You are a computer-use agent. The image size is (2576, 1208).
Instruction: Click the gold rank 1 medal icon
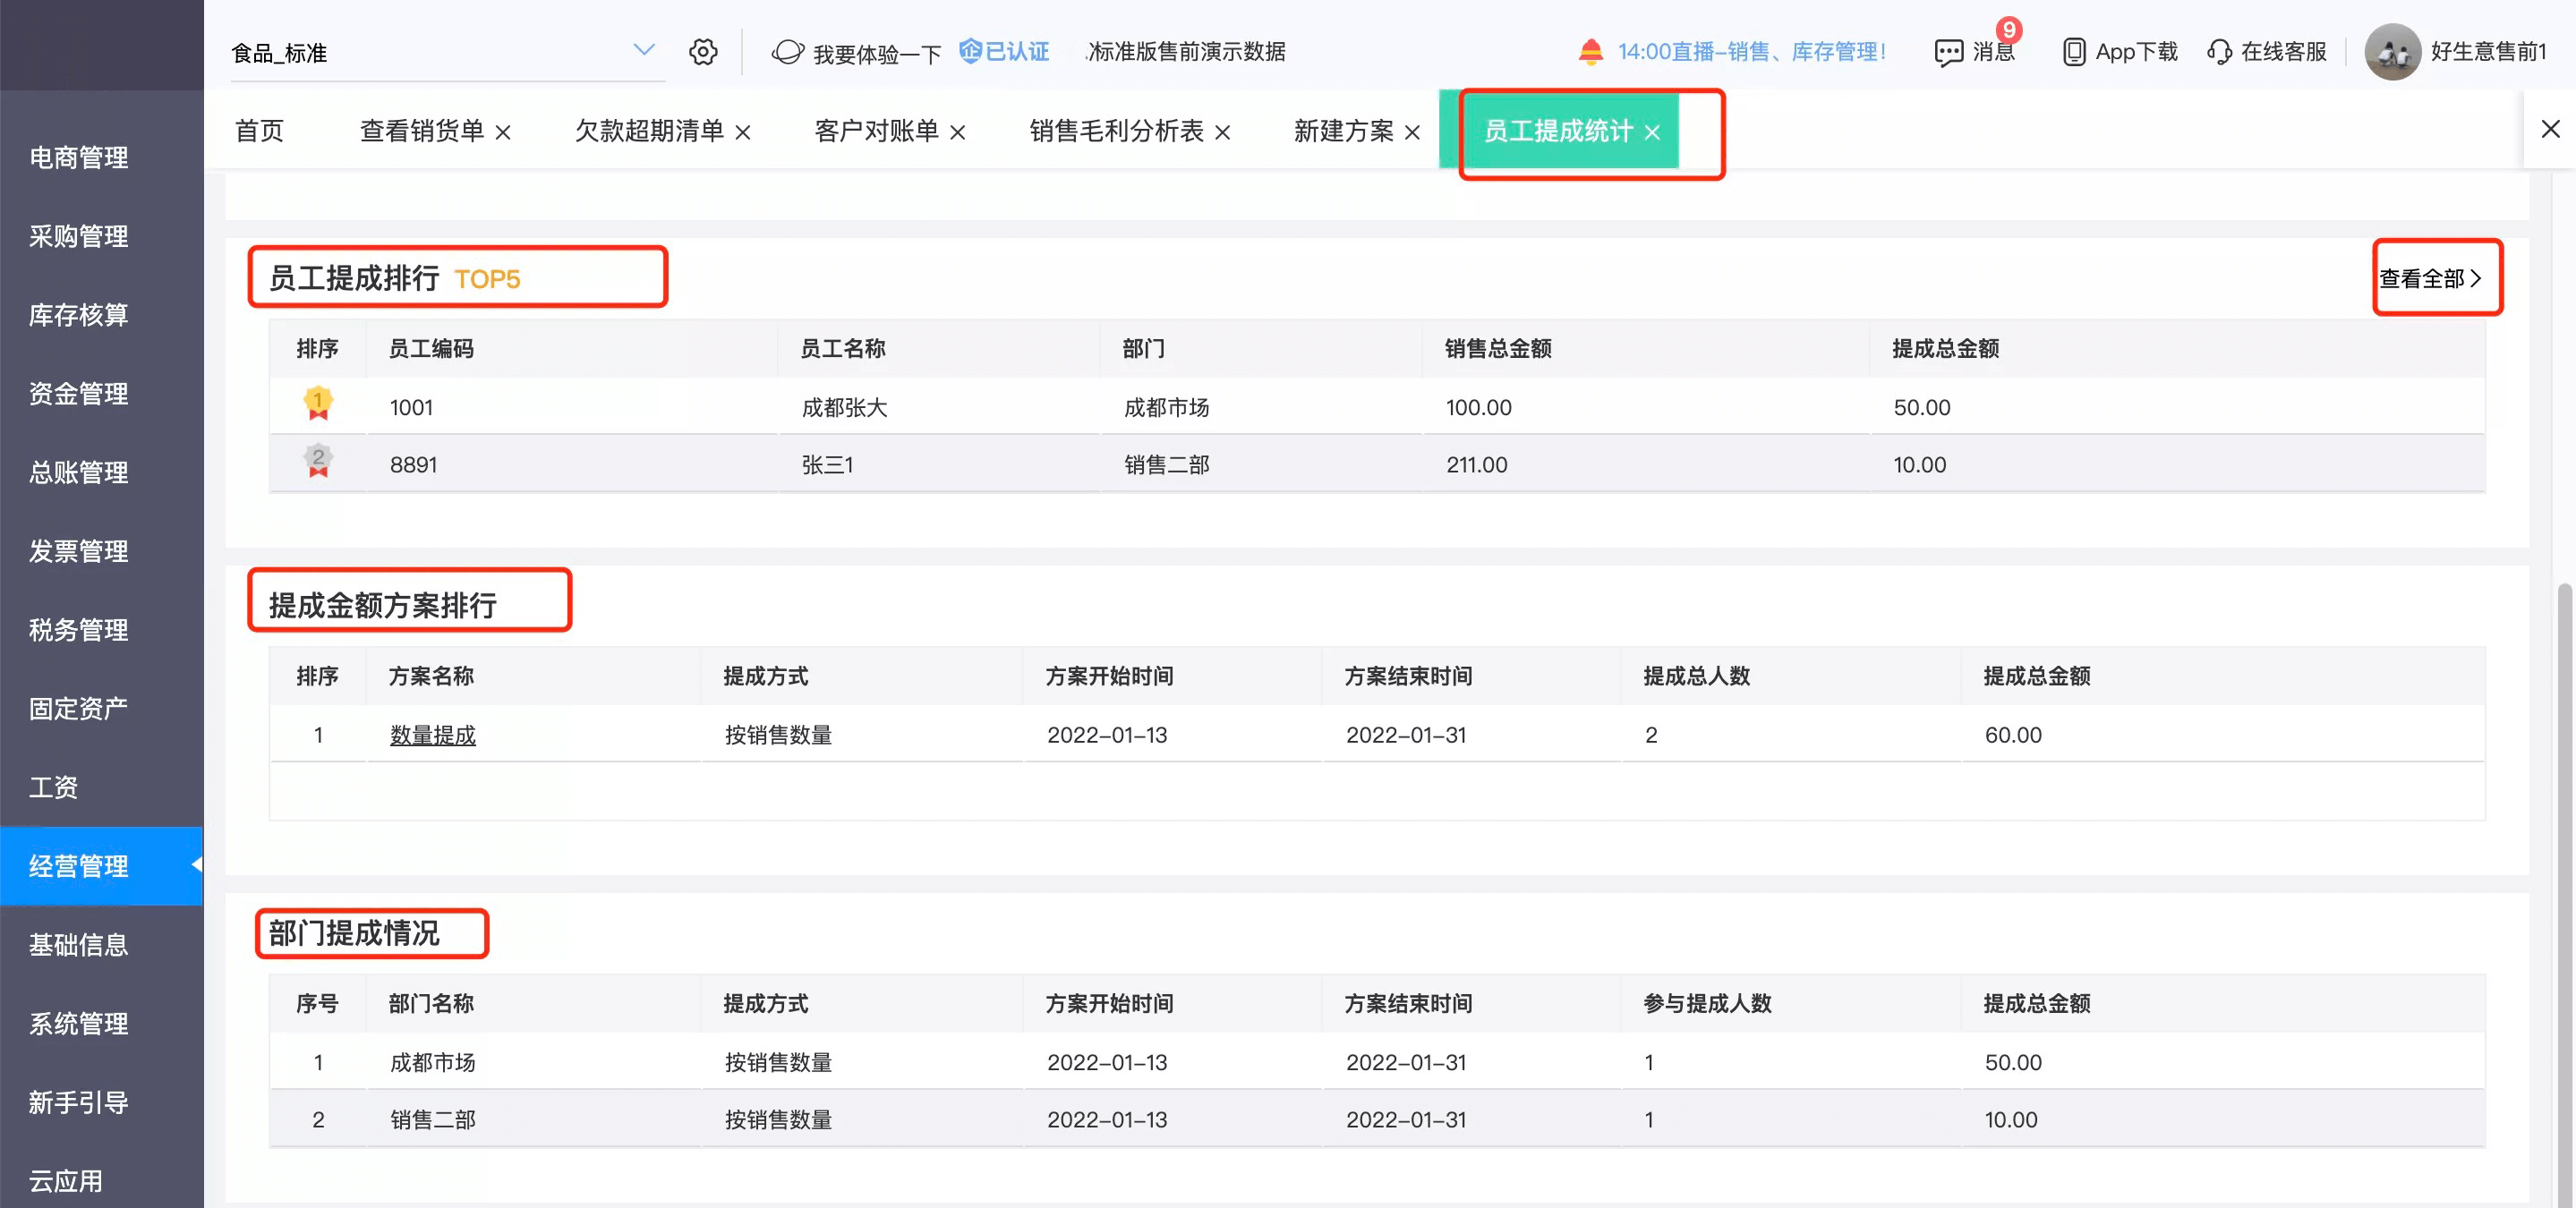pyautogui.click(x=318, y=404)
